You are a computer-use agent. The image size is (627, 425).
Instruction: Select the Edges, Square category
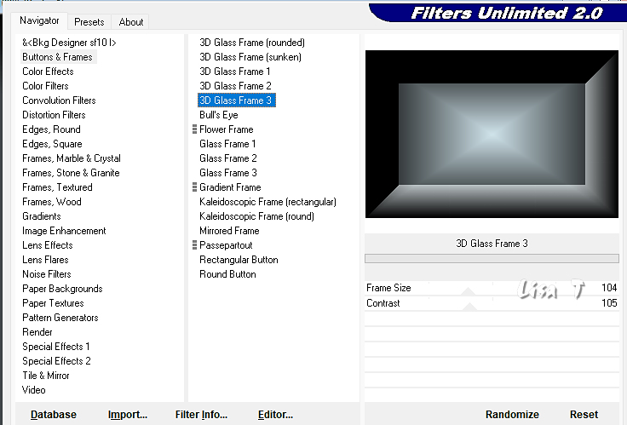click(52, 144)
